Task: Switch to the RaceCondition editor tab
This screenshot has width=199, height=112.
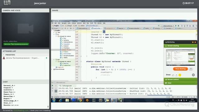Action: click(97, 28)
